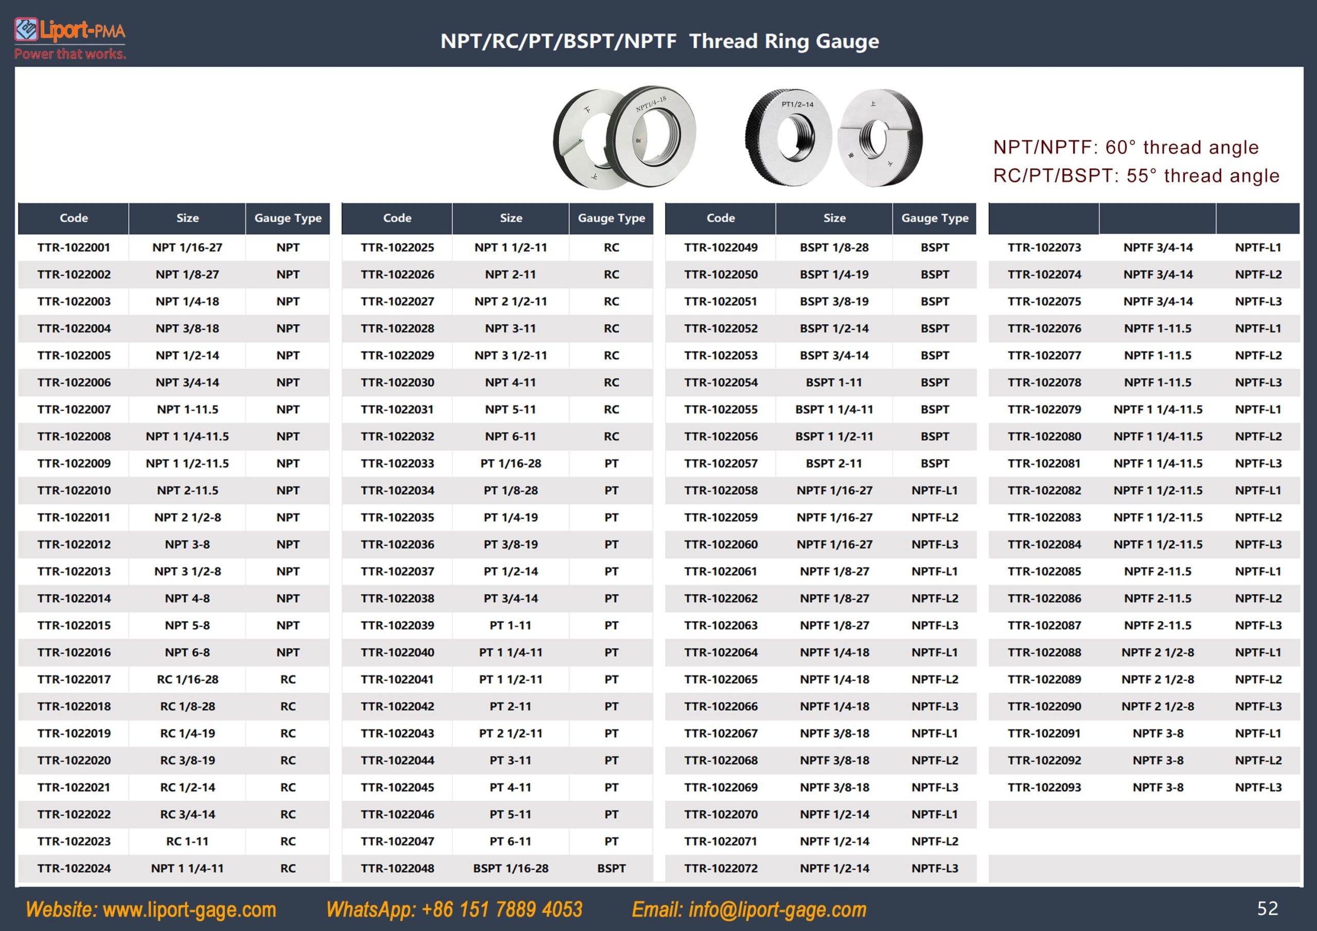The height and width of the screenshot is (931, 1317).
Task: Click code TTR-1022084
Action: (x=1044, y=544)
